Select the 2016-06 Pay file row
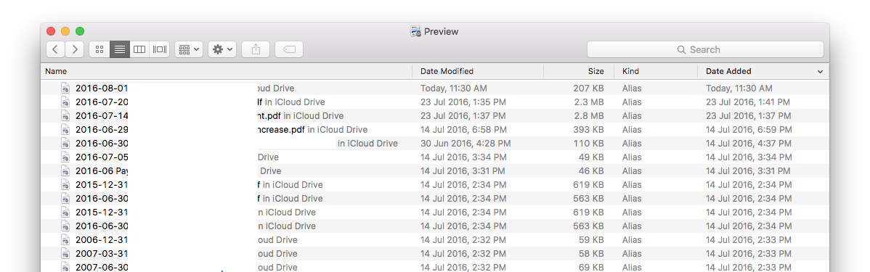Image resolution: width=870 pixels, height=272 pixels. [435, 171]
